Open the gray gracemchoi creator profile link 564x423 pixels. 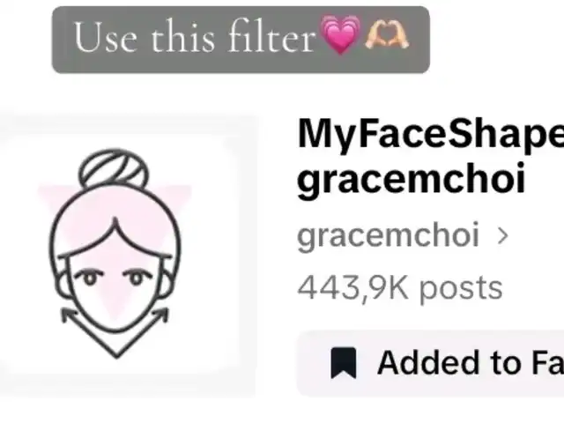(x=388, y=236)
